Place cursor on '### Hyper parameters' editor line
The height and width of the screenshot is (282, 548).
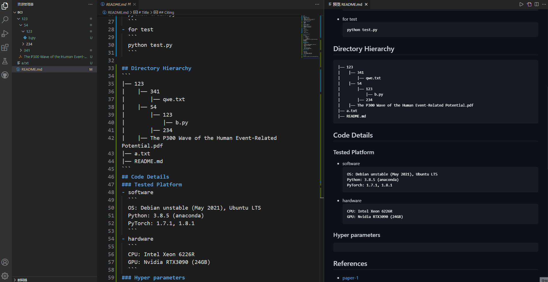click(x=153, y=277)
